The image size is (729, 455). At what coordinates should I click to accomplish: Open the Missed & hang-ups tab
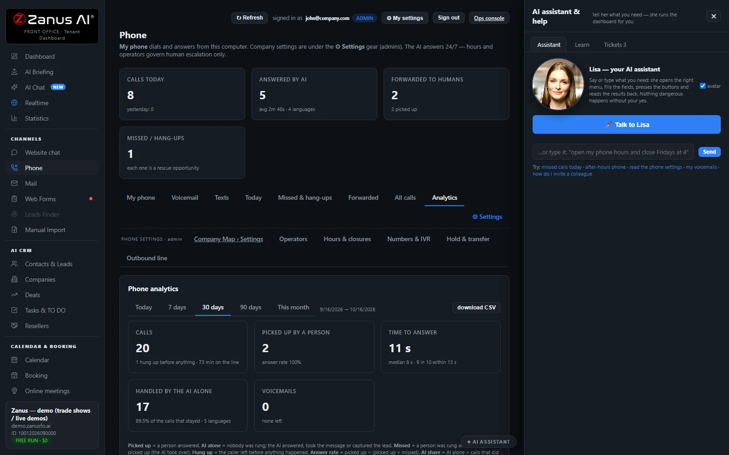[x=305, y=197]
